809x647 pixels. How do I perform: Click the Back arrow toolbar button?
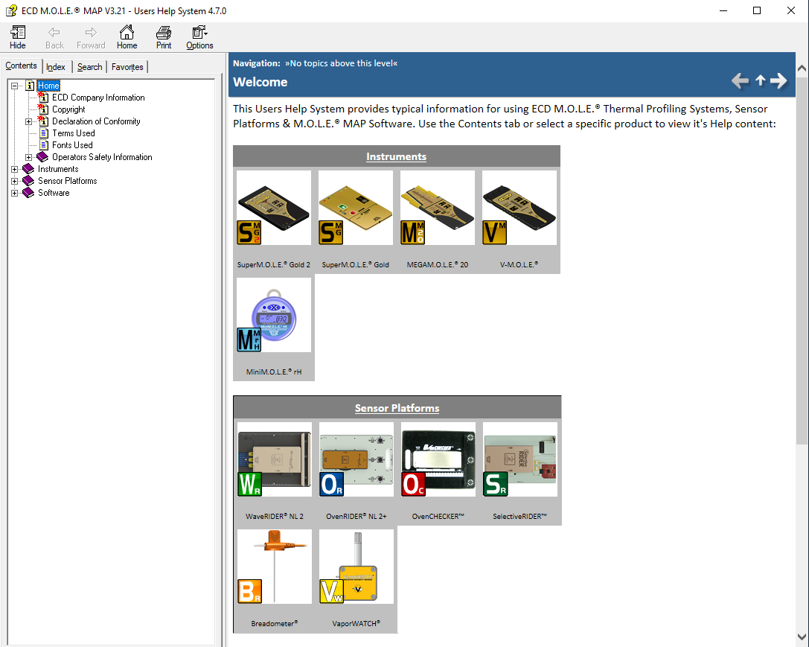coord(54,37)
